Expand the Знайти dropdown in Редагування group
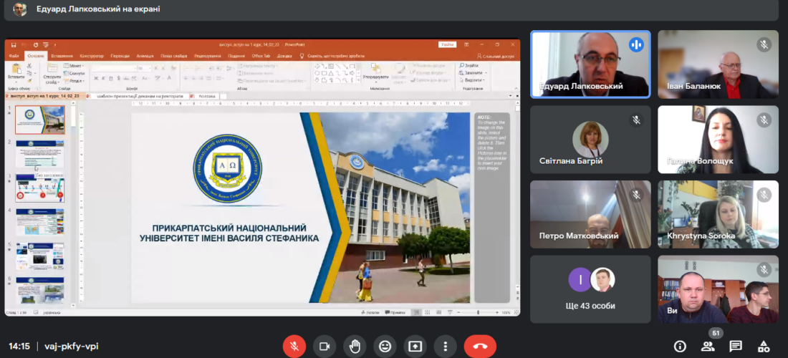This screenshot has width=788, height=358. pyautogui.click(x=473, y=66)
